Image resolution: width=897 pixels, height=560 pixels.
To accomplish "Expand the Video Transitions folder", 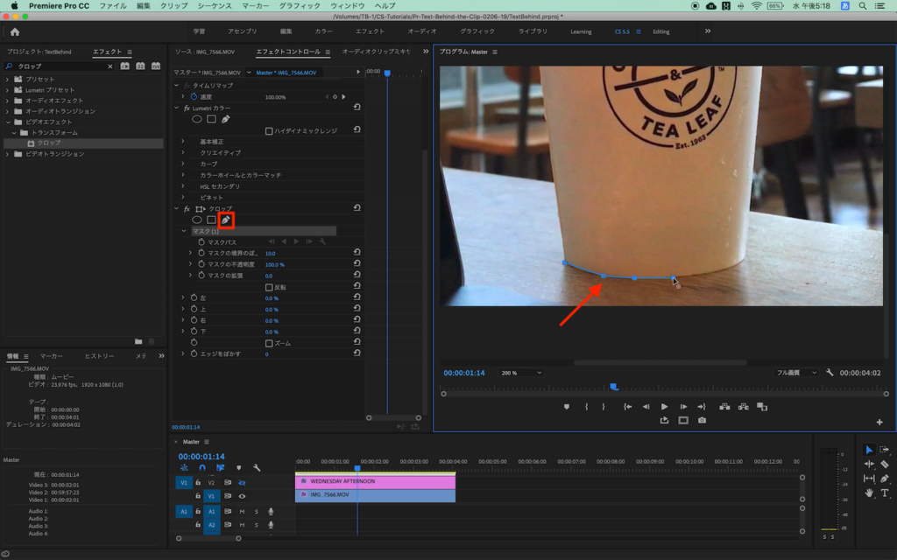I will pos(8,154).
